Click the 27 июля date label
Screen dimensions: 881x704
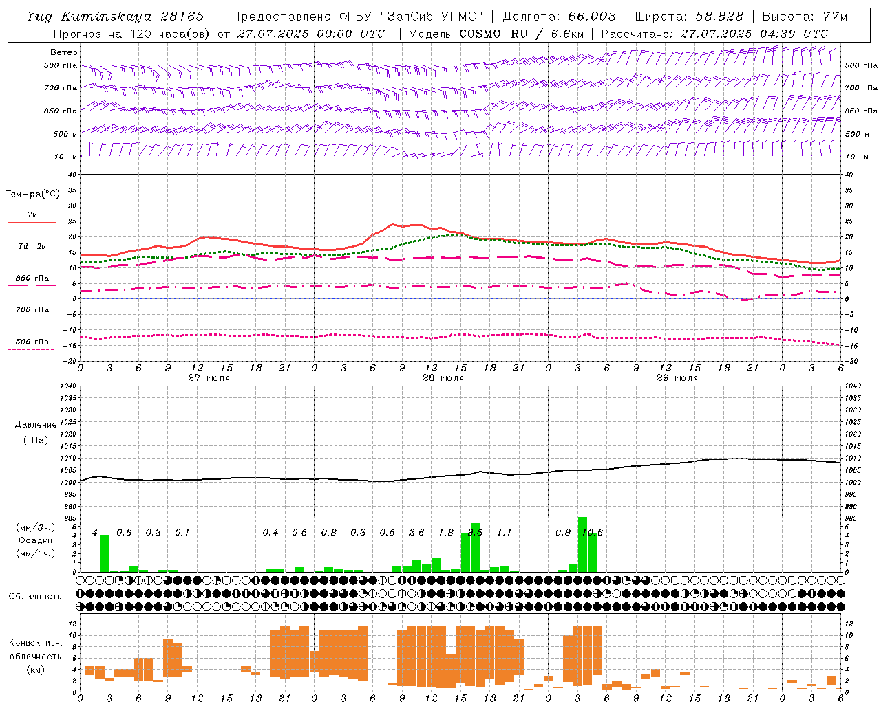click(x=209, y=378)
